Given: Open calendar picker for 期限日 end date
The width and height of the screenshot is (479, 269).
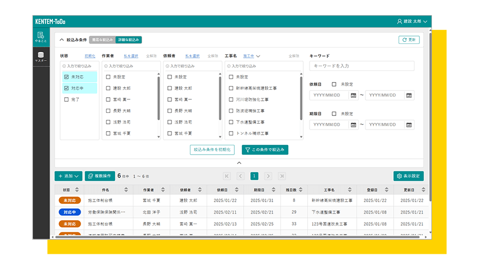Looking at the screenshot, I should pos(408,125).
